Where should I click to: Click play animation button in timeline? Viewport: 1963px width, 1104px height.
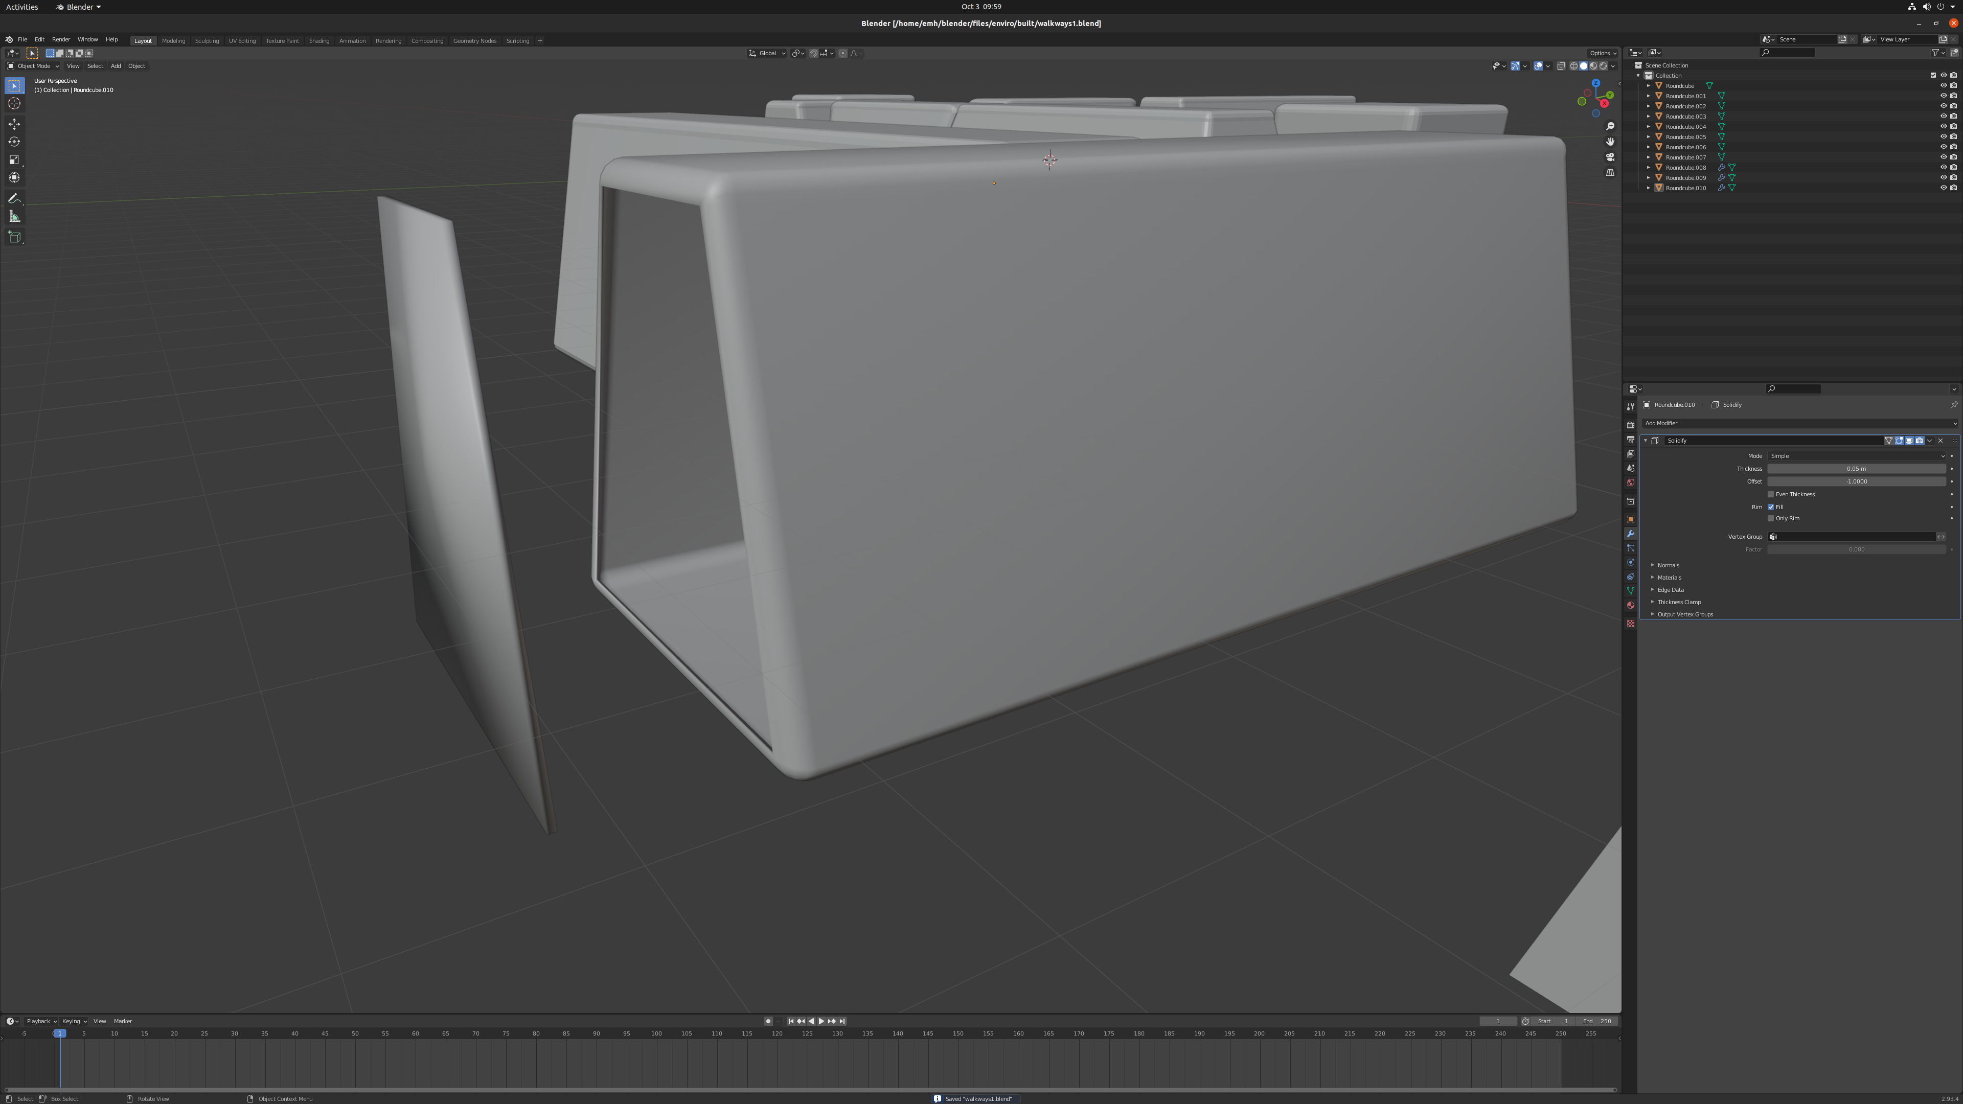(x=820, y=1022)
